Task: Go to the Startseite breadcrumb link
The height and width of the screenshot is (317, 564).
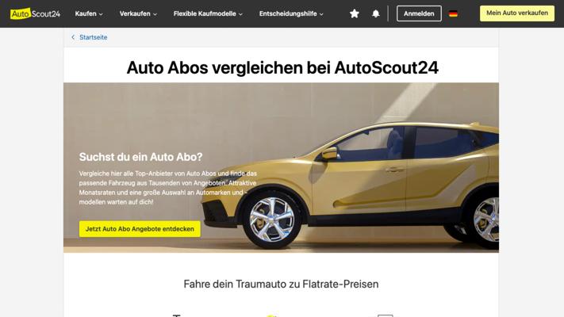Action: click(x=93, y=37)
